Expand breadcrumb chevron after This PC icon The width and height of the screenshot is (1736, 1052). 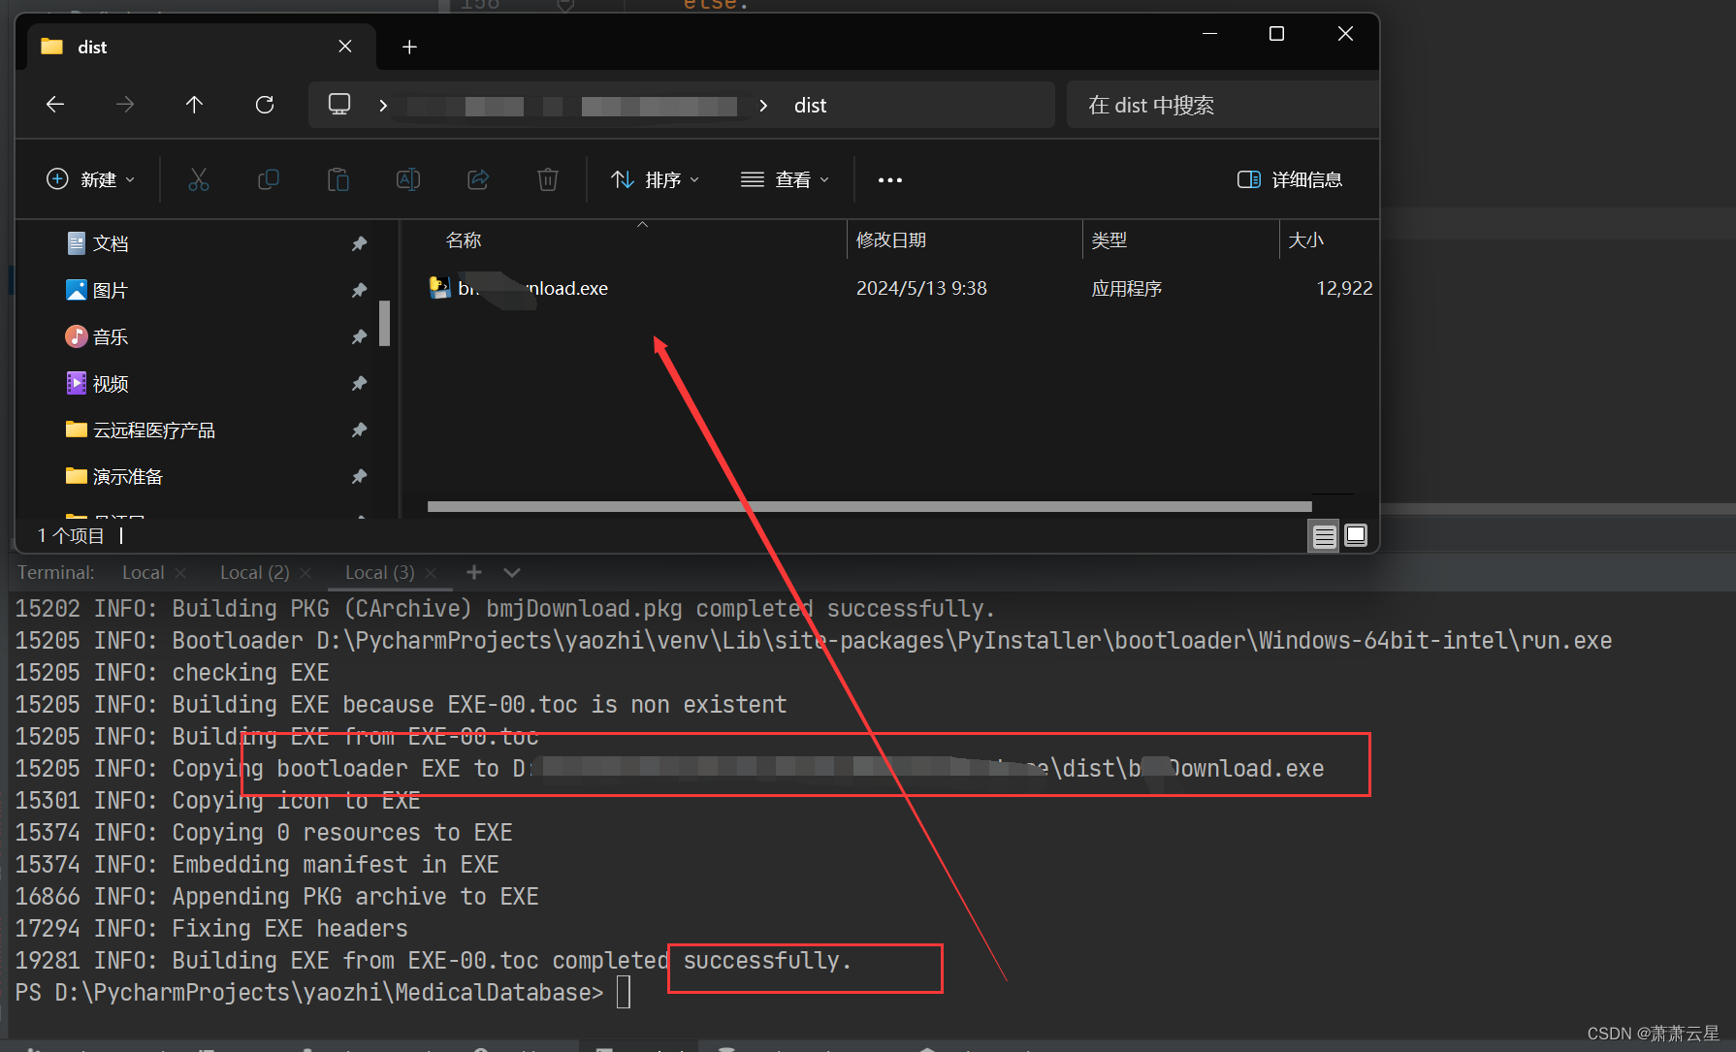[x=384, y=105]
